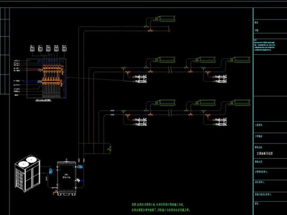Click the green note text at bottom

pyautogui.click(x=160, y=207)
